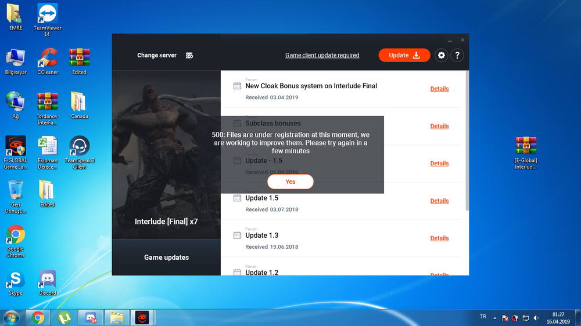Click Game client update required link

point(322,56)
